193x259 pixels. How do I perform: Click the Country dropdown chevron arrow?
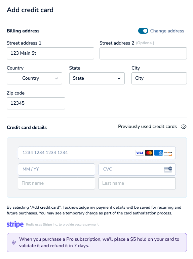click(x=56, y=78)
